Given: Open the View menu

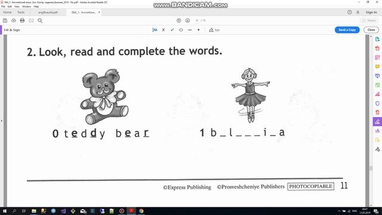Looking at the screenshot, I should [x=17, y=7].
